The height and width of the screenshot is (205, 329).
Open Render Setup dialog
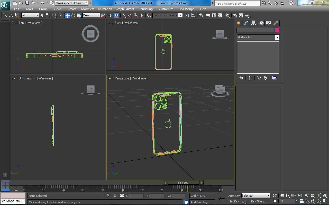235,15
